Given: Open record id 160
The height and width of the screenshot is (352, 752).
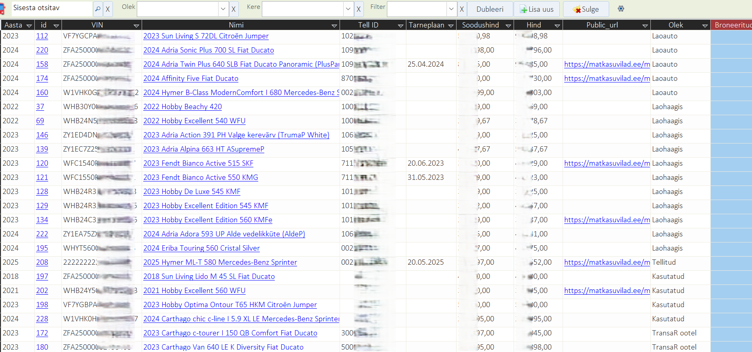Looking at the screenshot, I should (42, 93).
